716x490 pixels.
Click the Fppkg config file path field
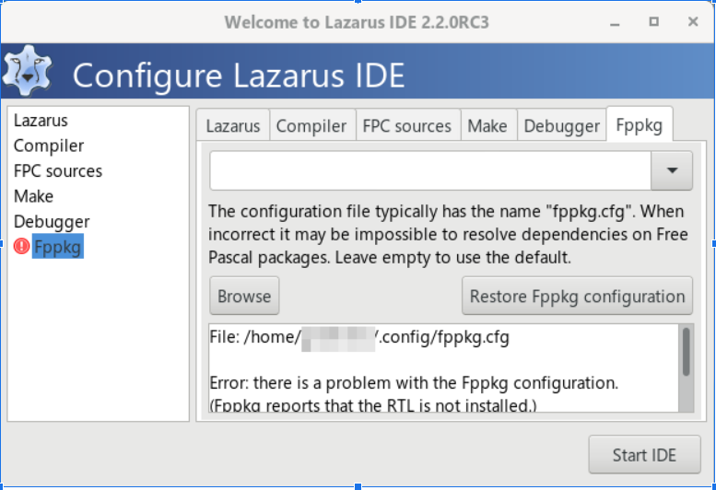(429, 170)
